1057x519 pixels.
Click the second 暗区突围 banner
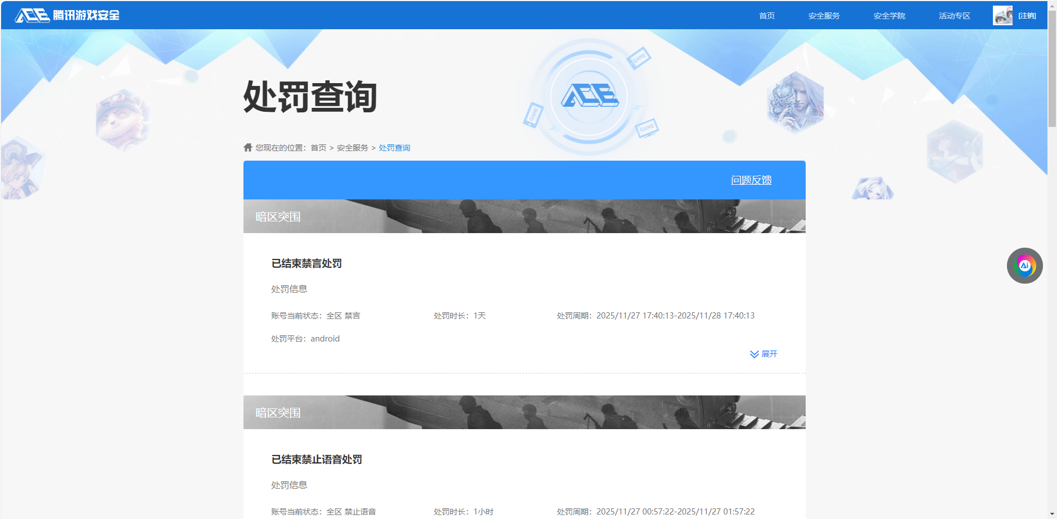pos(524,412)
